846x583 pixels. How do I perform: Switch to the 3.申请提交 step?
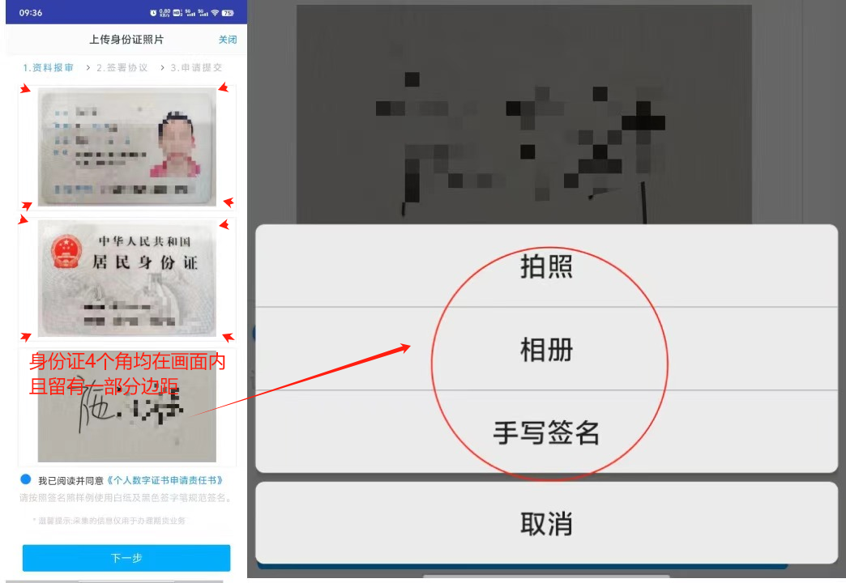click(196, 68)
